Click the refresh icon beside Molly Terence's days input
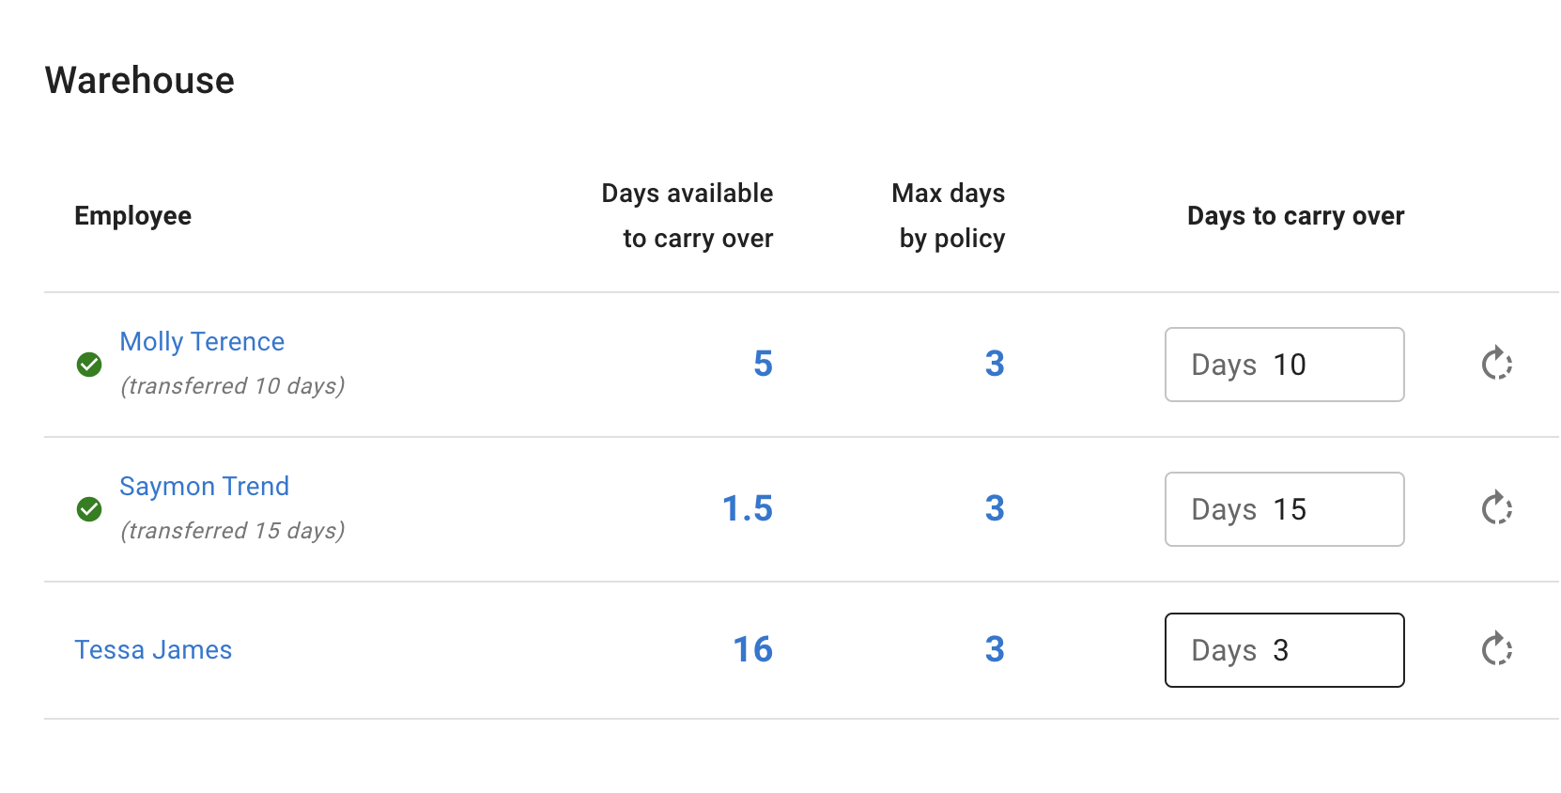 pos(1497,364)
